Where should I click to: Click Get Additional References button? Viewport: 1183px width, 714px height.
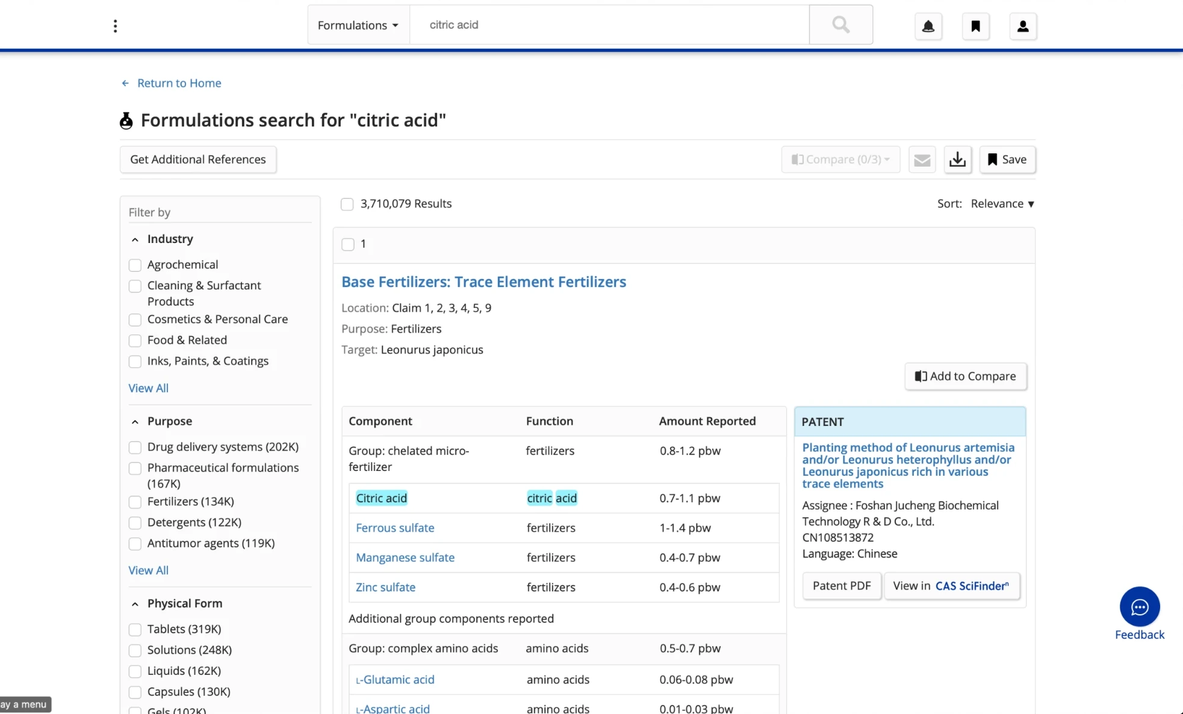click(198, 159)
